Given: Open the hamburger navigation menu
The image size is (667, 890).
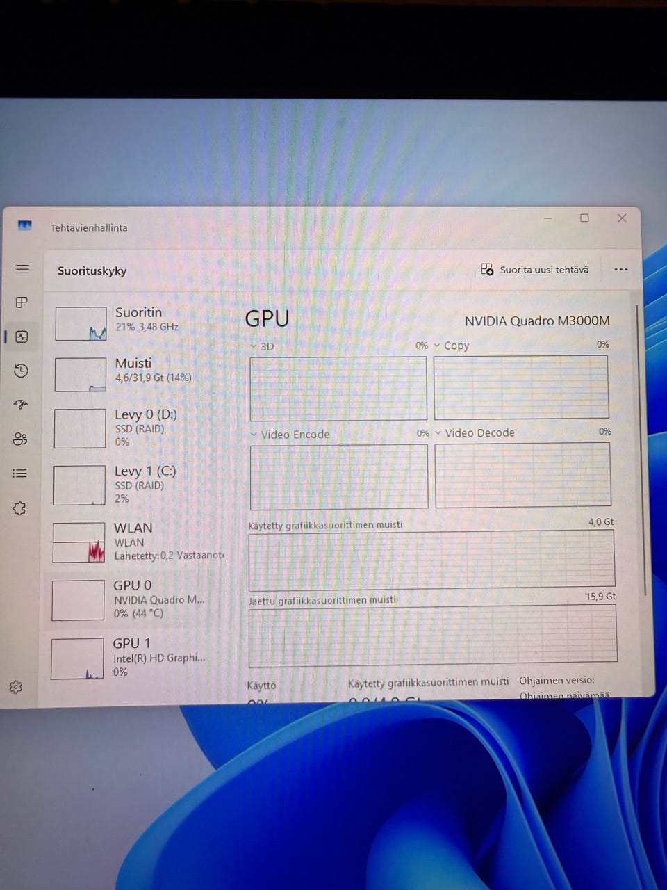Looking at the screenshot, I should pyautogui.click(x=22, y=269).
